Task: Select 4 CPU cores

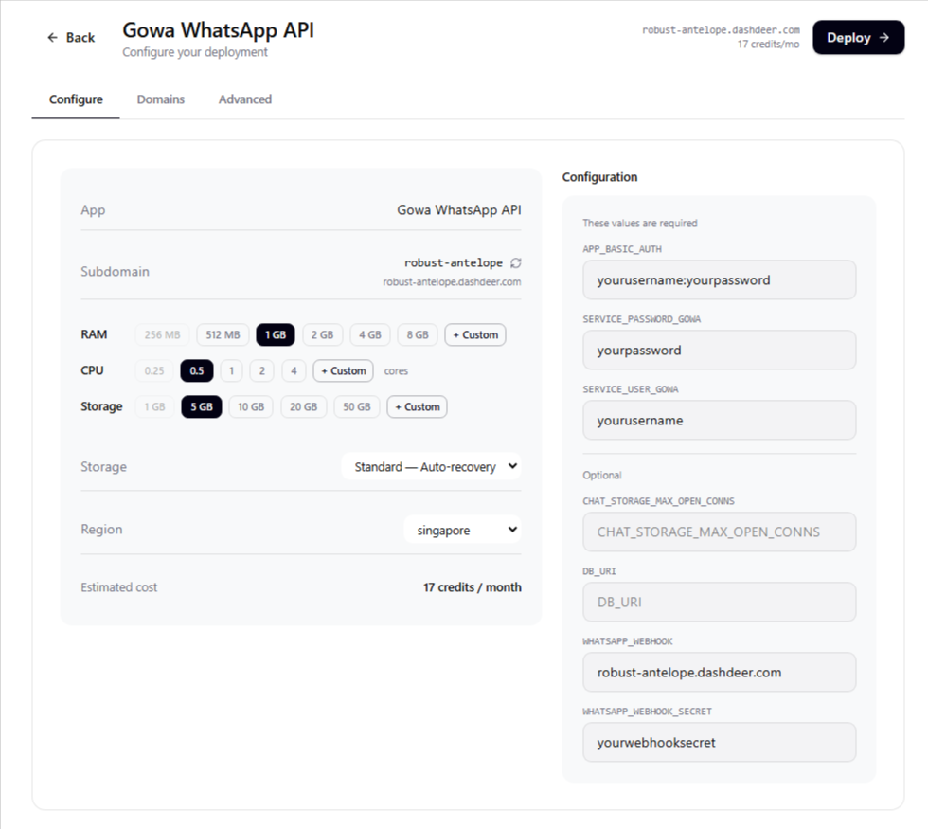Action: (294, 370)
